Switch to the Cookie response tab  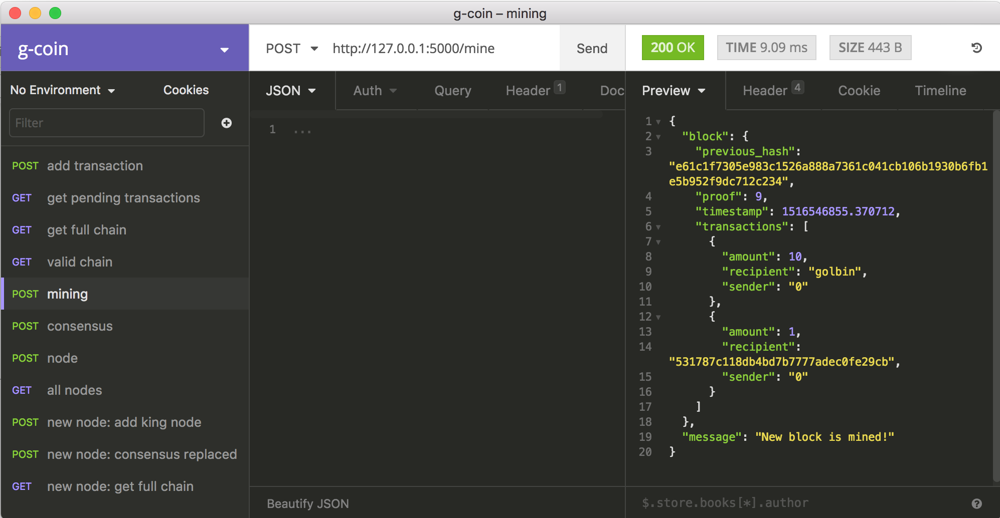tap(859, 91)
